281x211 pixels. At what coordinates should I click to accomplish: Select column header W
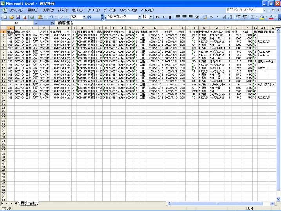[x=217, y=28]
